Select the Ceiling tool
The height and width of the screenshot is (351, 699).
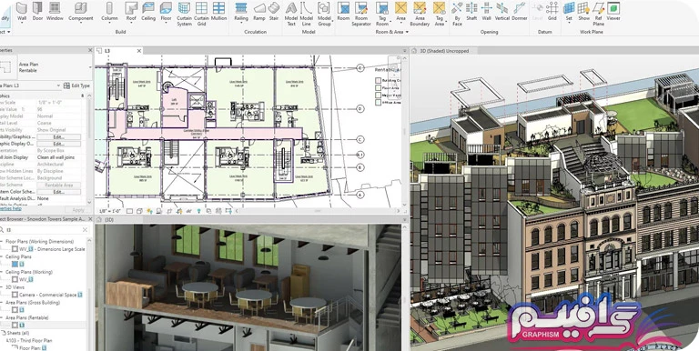coord(148,12)
